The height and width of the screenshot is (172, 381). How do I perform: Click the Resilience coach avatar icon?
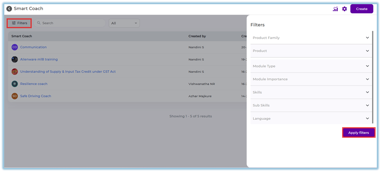(x=15, y=84)
